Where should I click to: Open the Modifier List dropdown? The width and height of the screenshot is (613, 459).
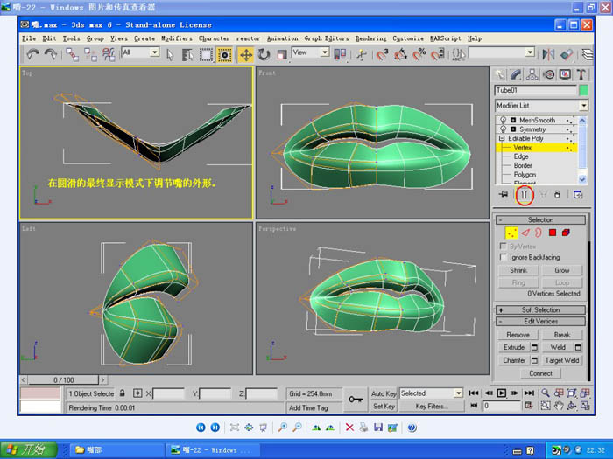[x=539, y=106]
